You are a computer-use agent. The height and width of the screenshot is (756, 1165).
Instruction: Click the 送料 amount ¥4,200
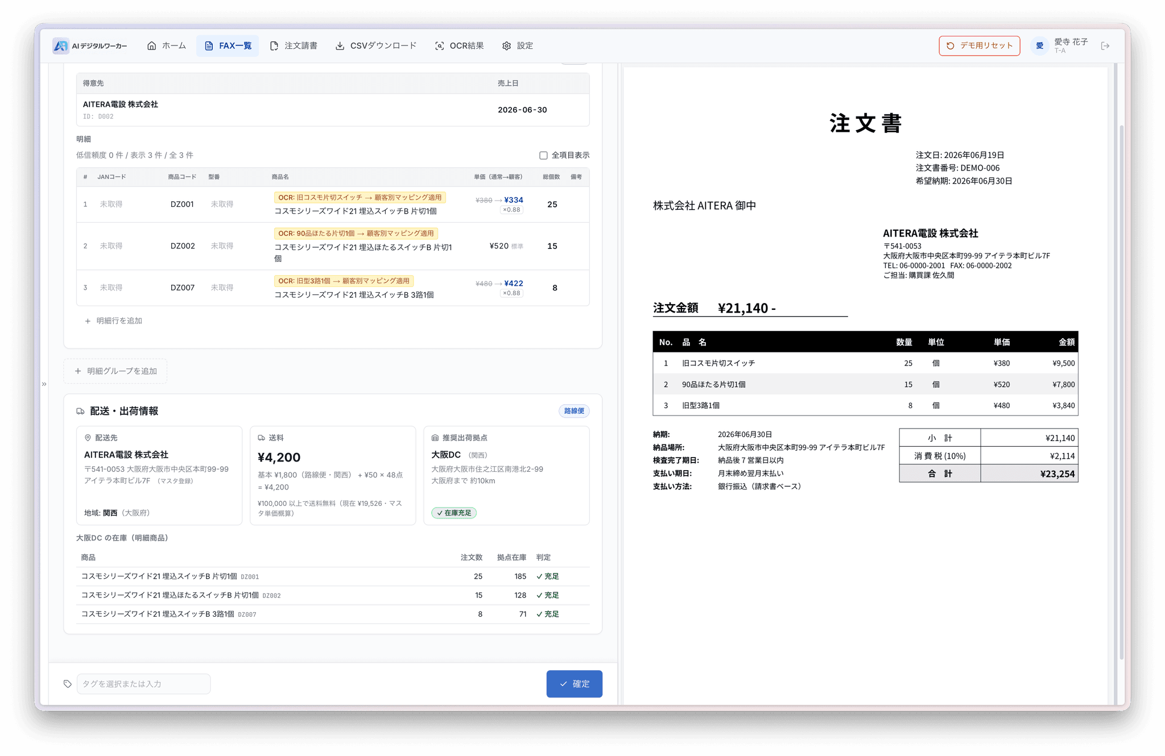(x=279, y=457)
